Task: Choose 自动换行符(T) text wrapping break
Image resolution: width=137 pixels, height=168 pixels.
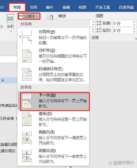Action: point(53,74)
